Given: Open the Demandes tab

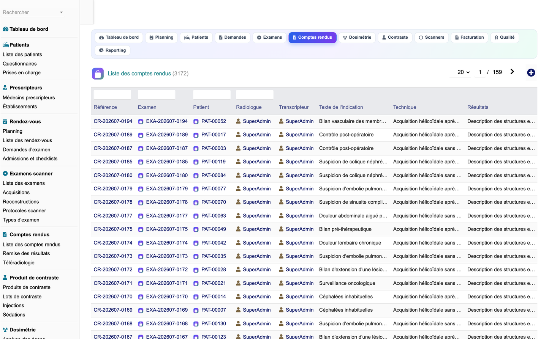Looking at the screenshot, I should coord(233,38).
